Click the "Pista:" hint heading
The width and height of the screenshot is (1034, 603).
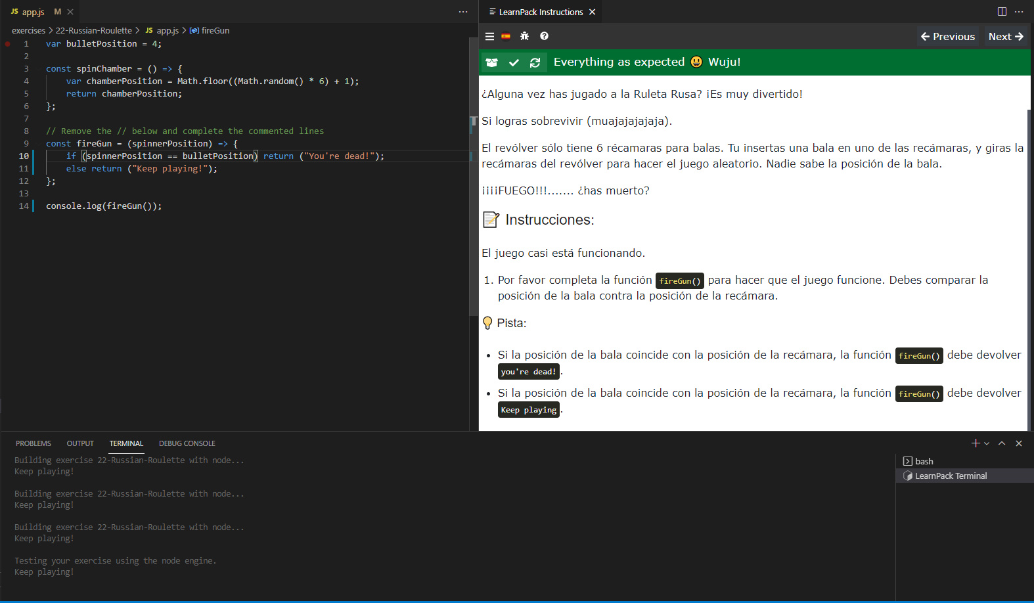tap(512, 323)
